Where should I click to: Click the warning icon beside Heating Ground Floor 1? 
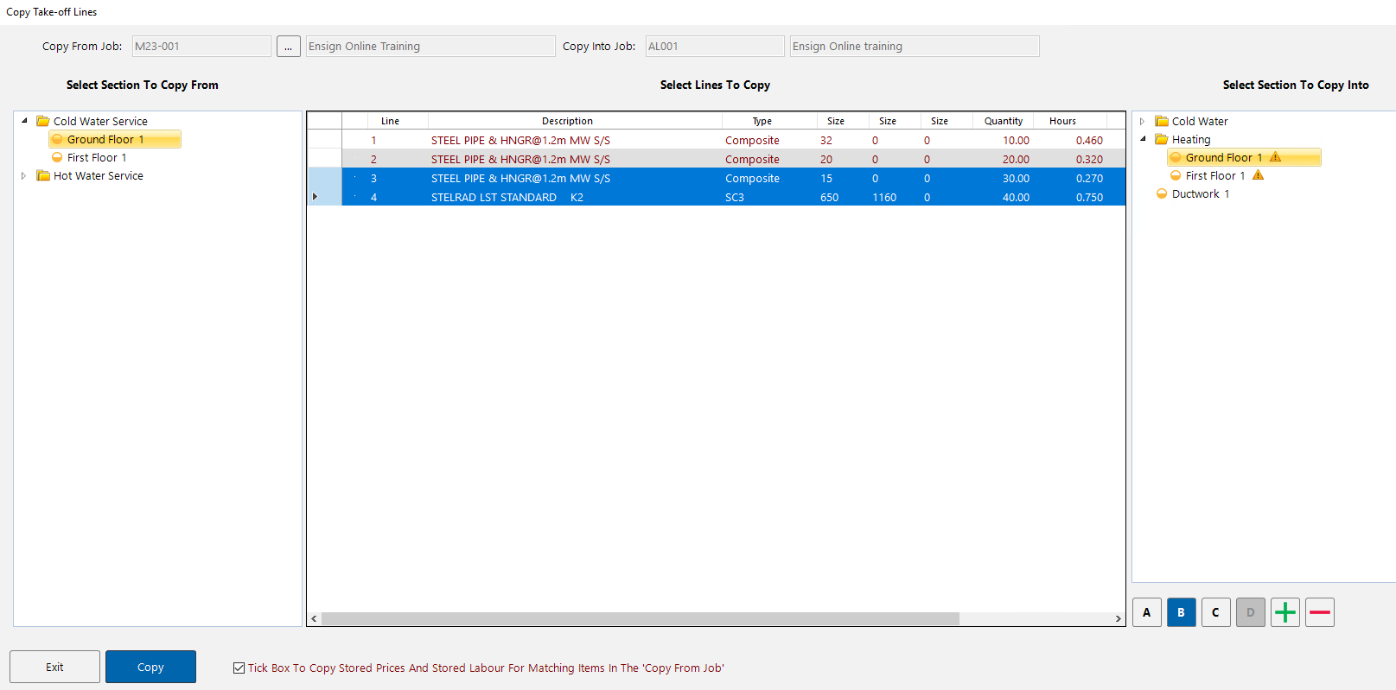point(1275,157)
